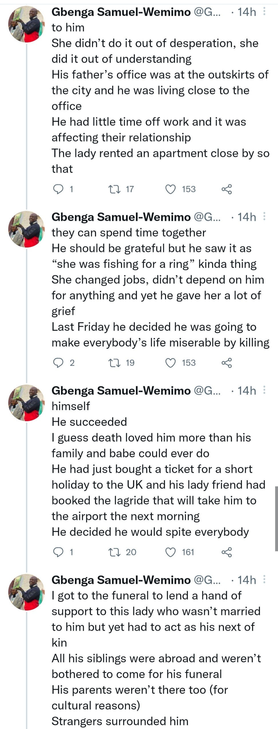Open more options on the first tweet
The width and height of the screenshot is (278, 729).
coord(264,12)
